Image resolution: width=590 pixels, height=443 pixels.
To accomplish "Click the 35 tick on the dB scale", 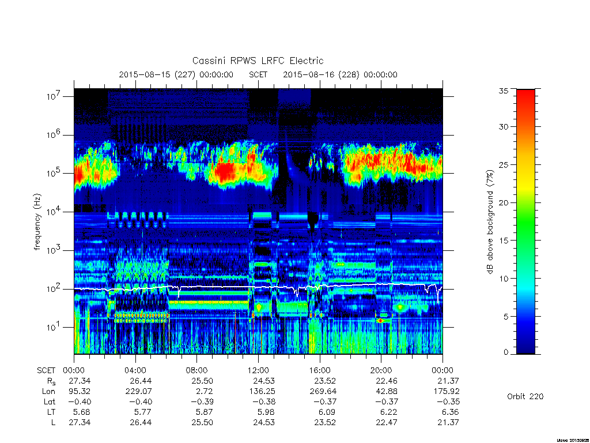I will click(504, 91).
